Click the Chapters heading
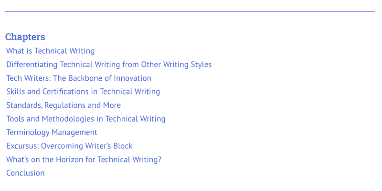 coord(25,37)
